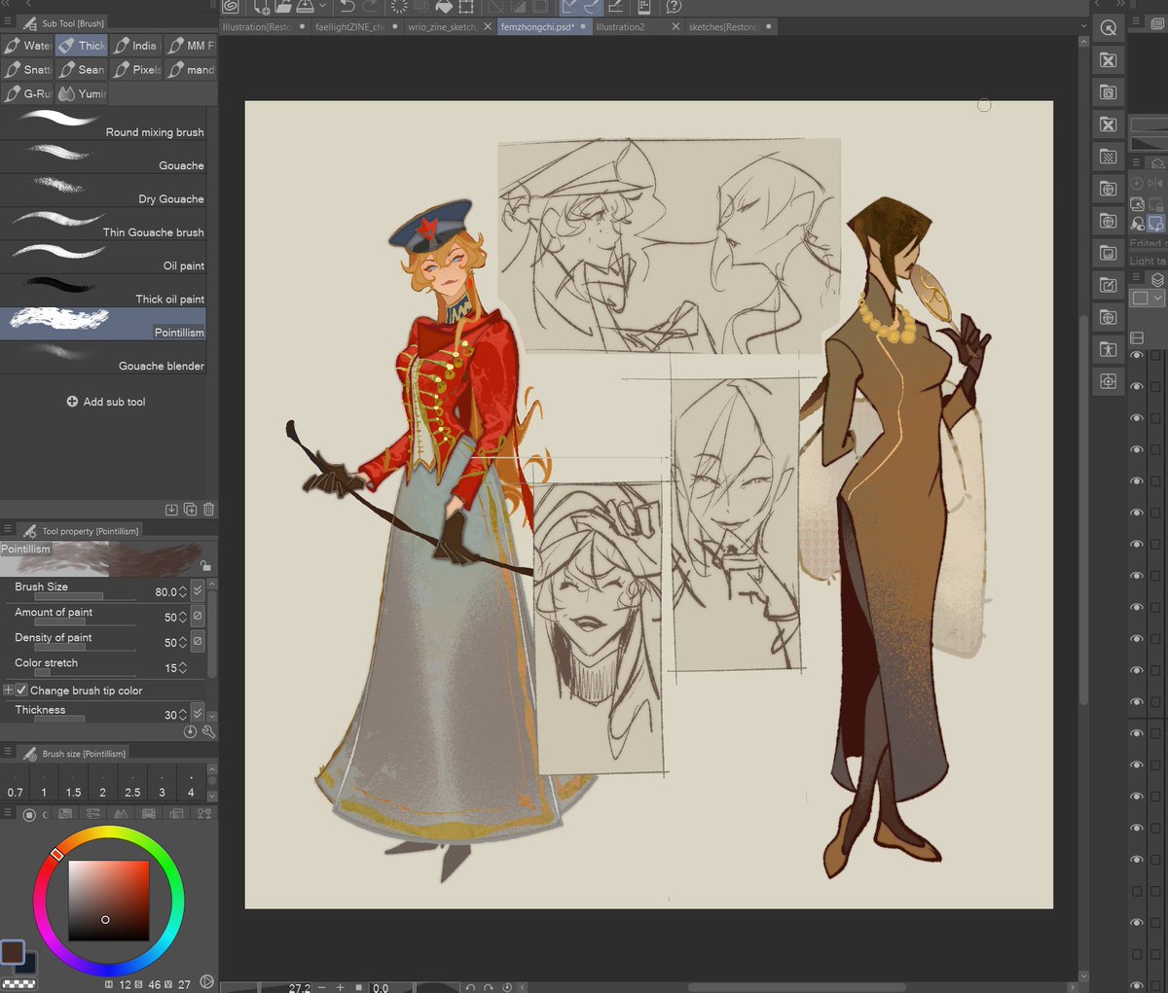1168x993 pixels.
Task: Open the Tool property panel menu
Action: coord(8,530)
